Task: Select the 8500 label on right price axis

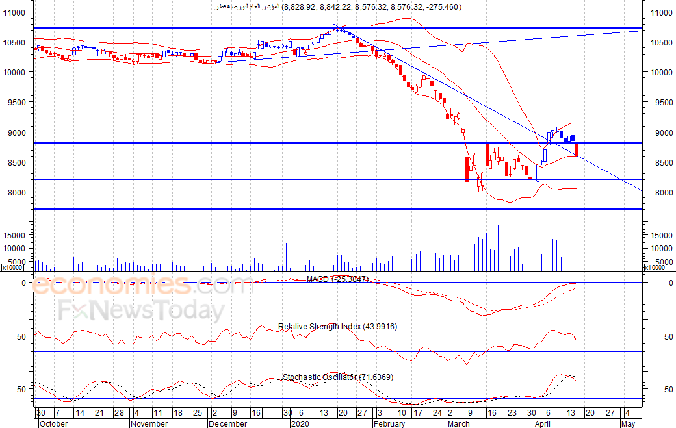Action: [x=664, y=163]
